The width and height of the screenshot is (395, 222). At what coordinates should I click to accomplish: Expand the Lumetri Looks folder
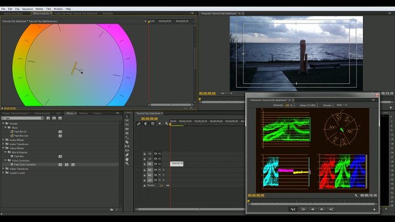click(x=3, y=173)
